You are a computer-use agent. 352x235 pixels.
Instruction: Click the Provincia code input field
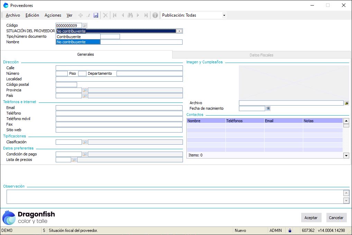point(69,90)
